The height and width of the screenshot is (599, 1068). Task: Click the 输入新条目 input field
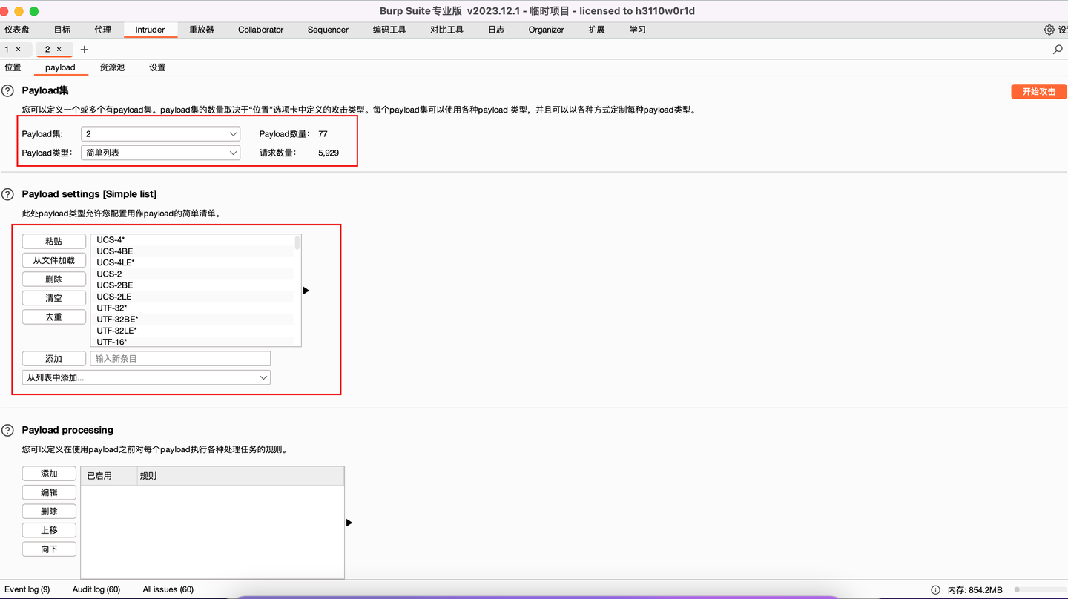[180, 358]
